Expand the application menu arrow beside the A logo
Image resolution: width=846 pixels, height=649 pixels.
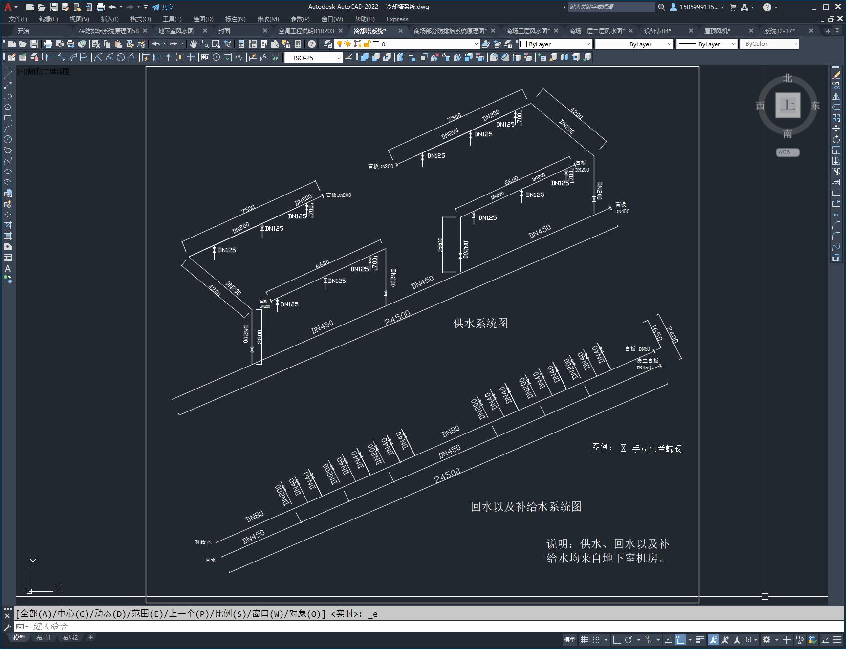pos(16,7)
